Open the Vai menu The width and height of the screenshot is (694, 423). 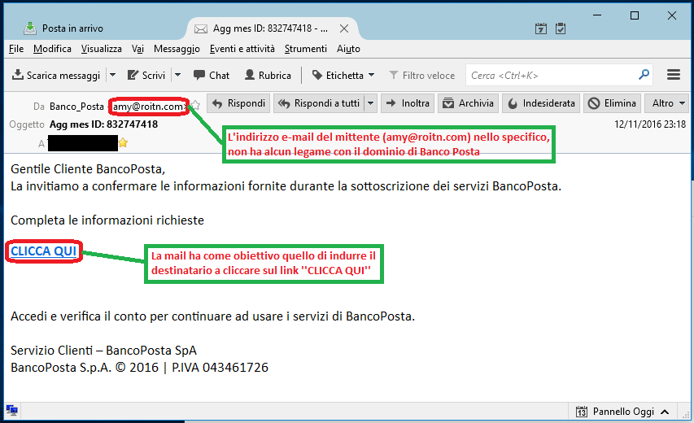point(137,49)
